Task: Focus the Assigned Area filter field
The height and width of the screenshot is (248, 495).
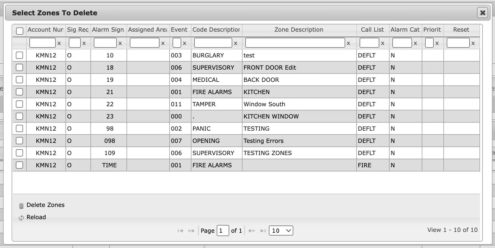Action: [x=145, y=43]
